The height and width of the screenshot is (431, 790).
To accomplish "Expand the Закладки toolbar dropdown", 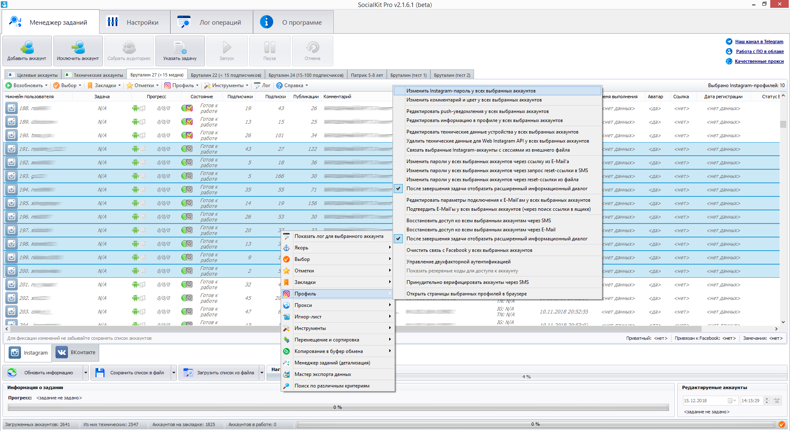I will 119,85.
